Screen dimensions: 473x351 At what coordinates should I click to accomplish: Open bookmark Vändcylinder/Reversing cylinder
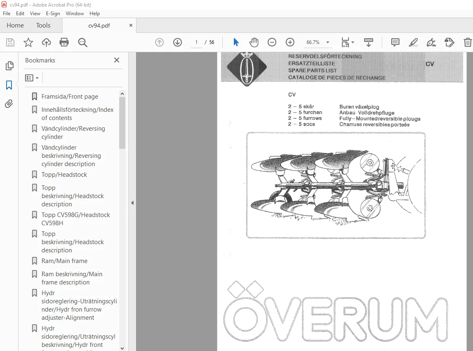[x=73, y=133]
